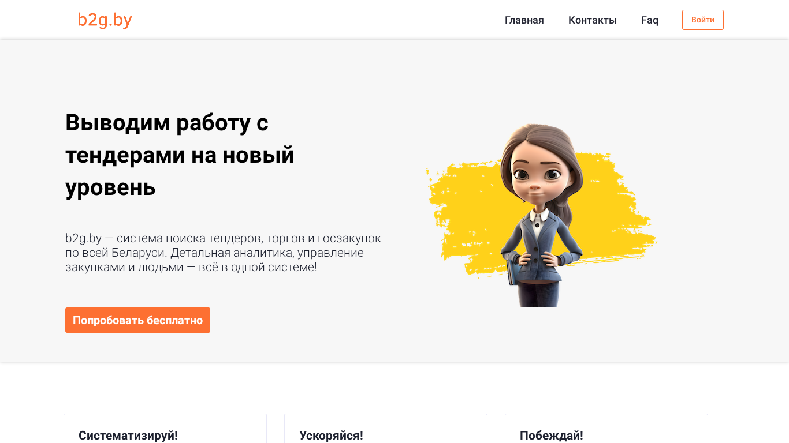Open the Faq navigation link

pyautogui.click(x=650, y=20)
